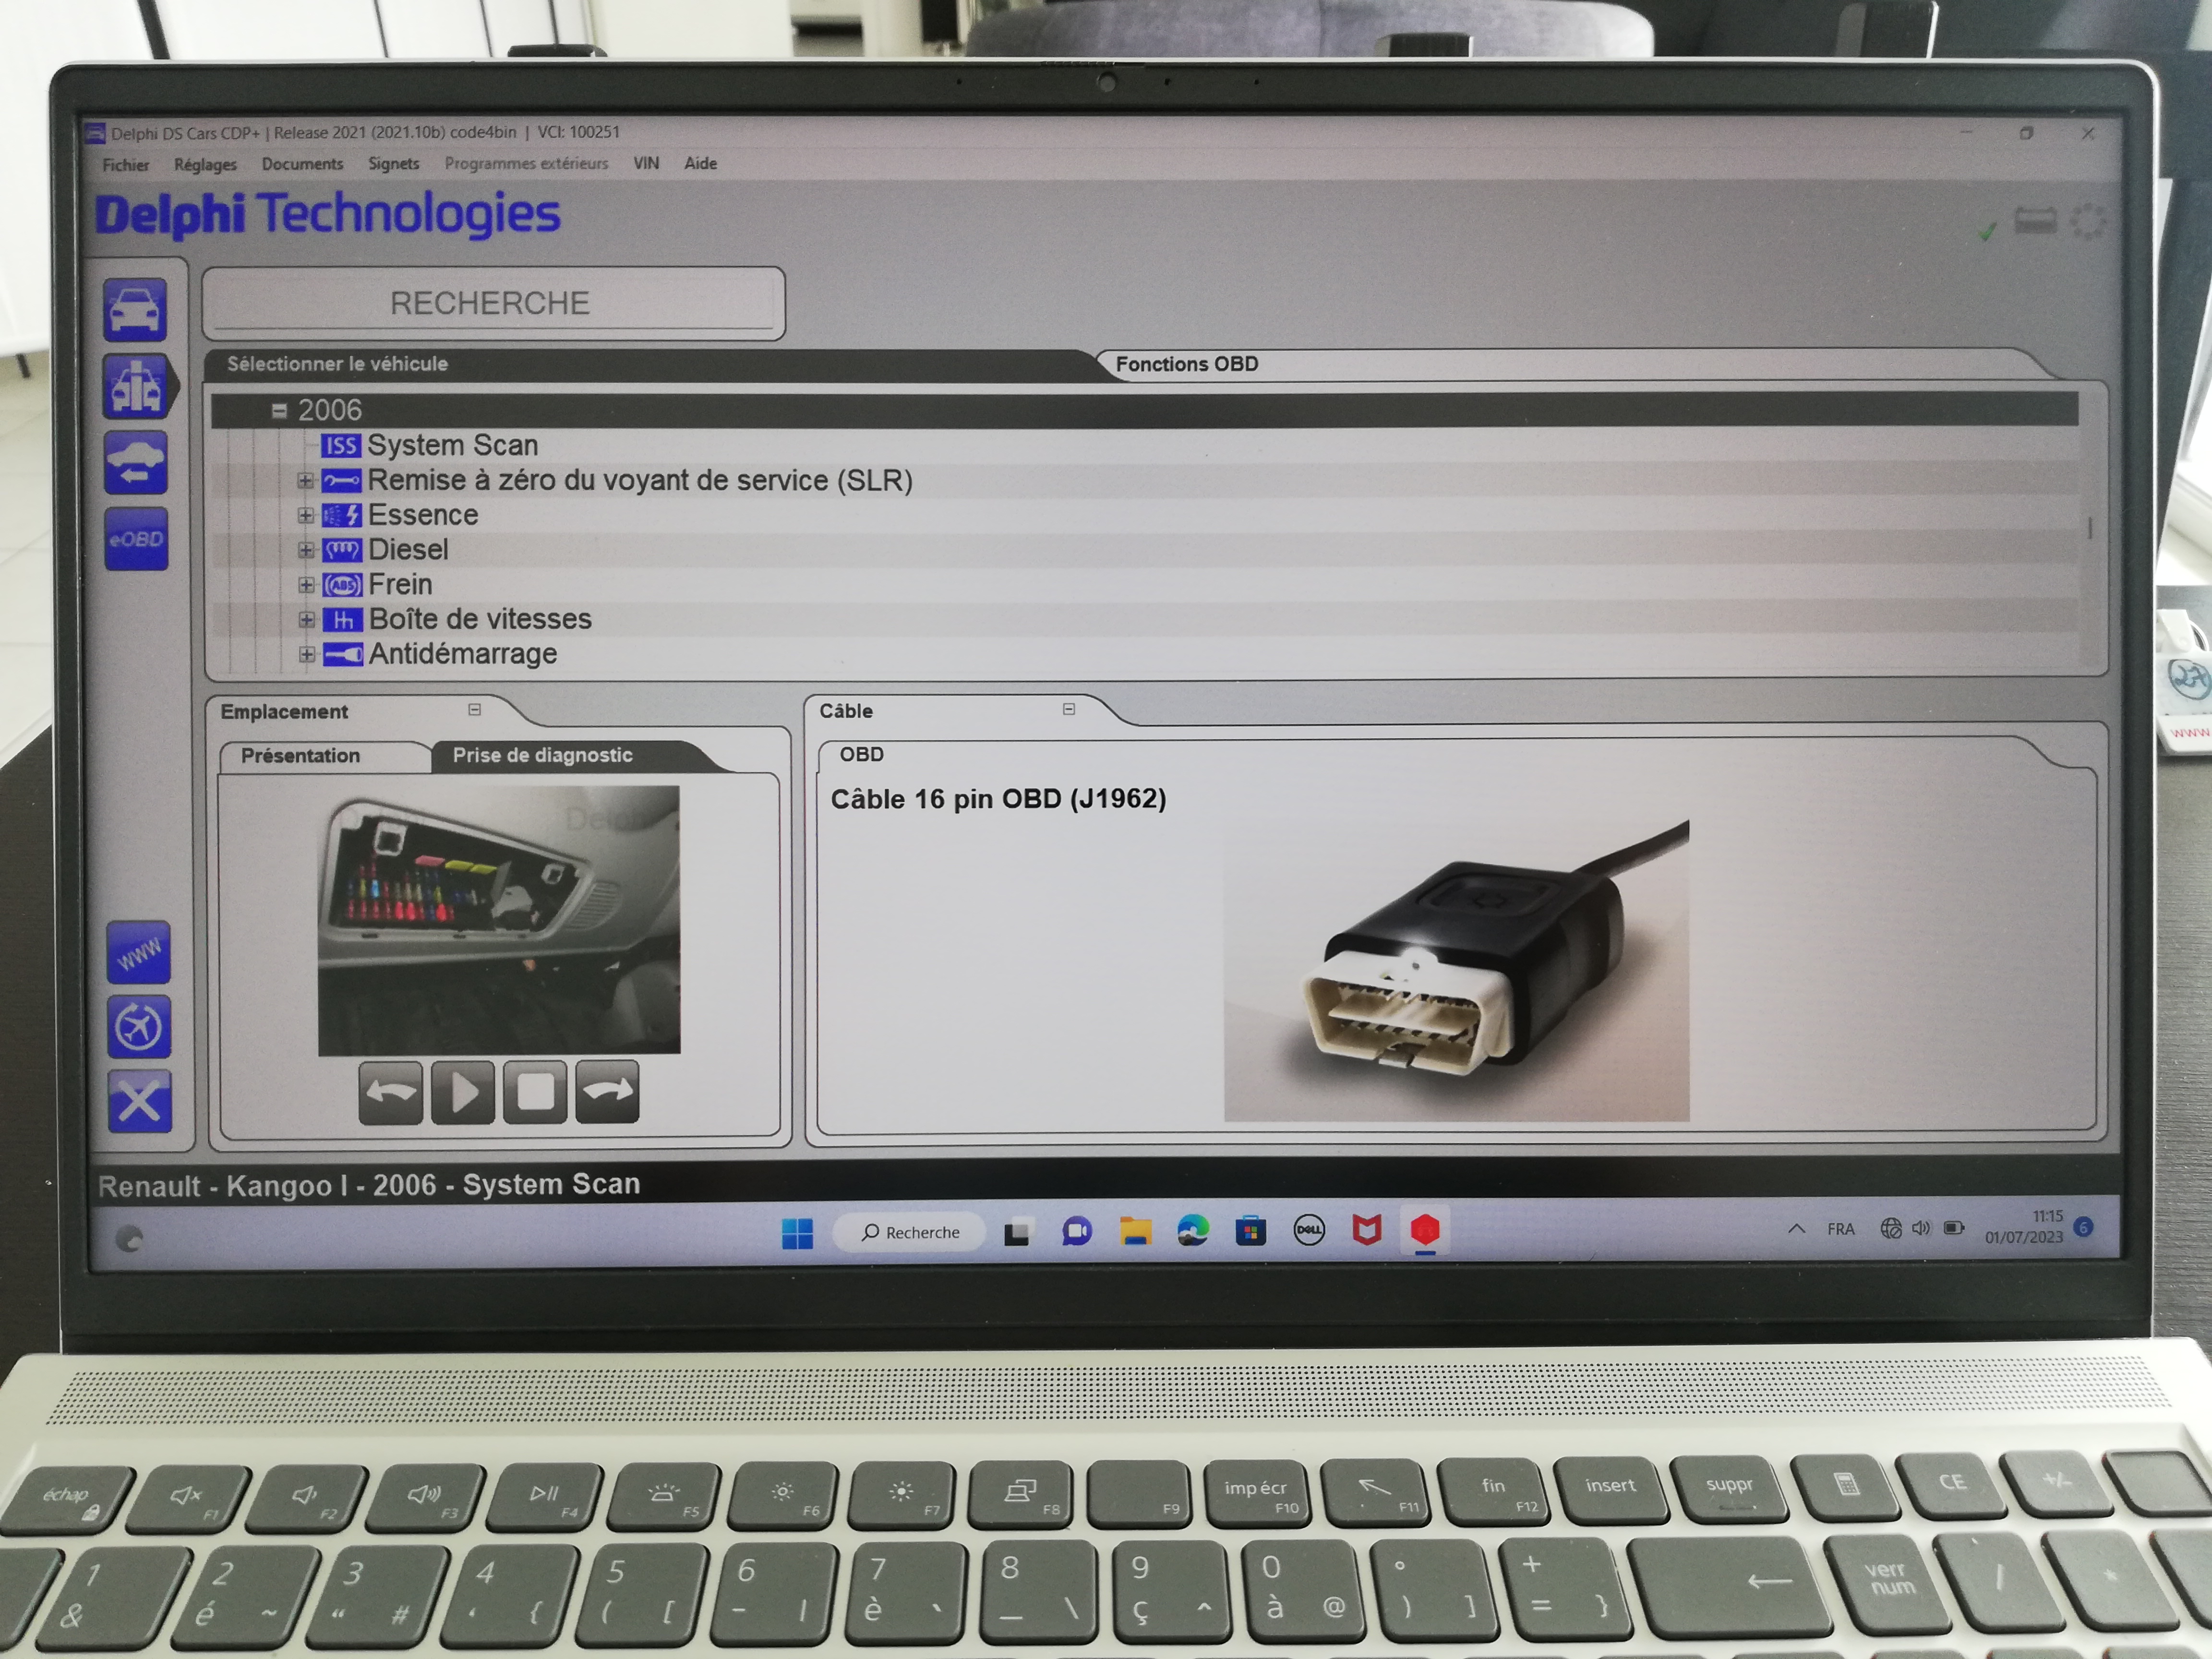
Task: Click the ISS System Scan icon
Action: 340,446
